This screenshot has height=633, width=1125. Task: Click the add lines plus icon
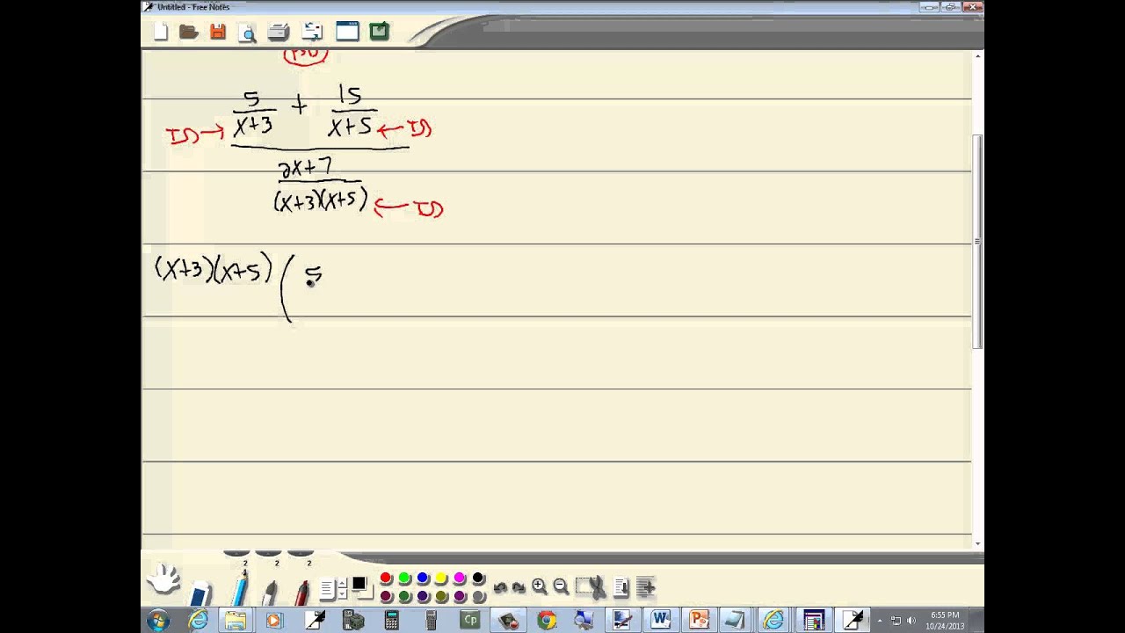[645, 587]
